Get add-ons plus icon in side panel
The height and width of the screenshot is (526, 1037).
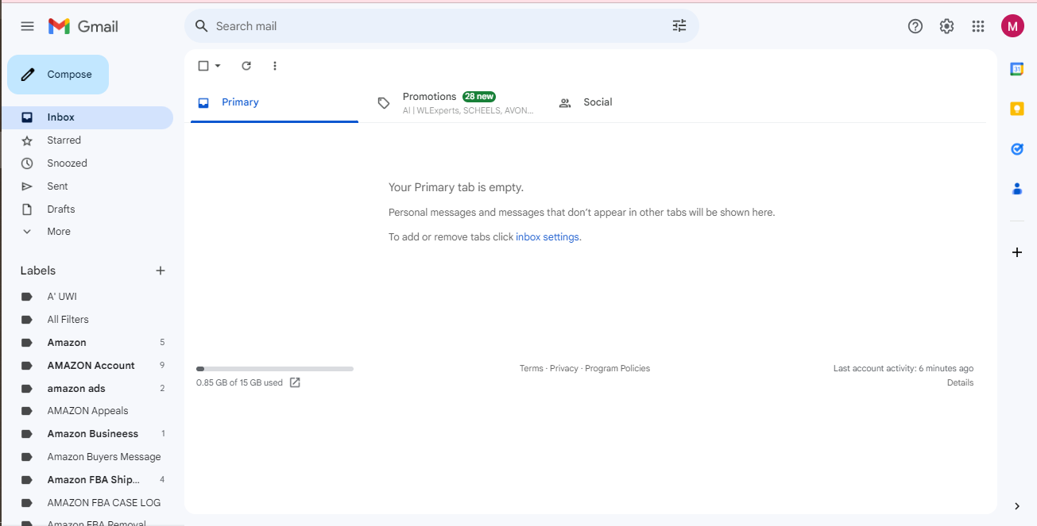tap(1016, 252)
